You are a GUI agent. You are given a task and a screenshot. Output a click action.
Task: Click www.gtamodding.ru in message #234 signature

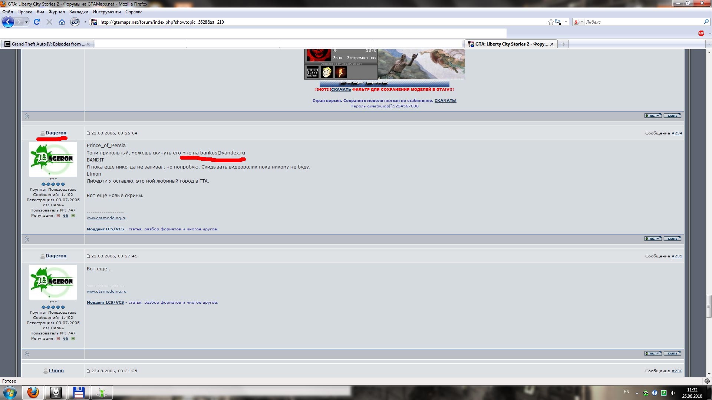(x=106, y=218)
